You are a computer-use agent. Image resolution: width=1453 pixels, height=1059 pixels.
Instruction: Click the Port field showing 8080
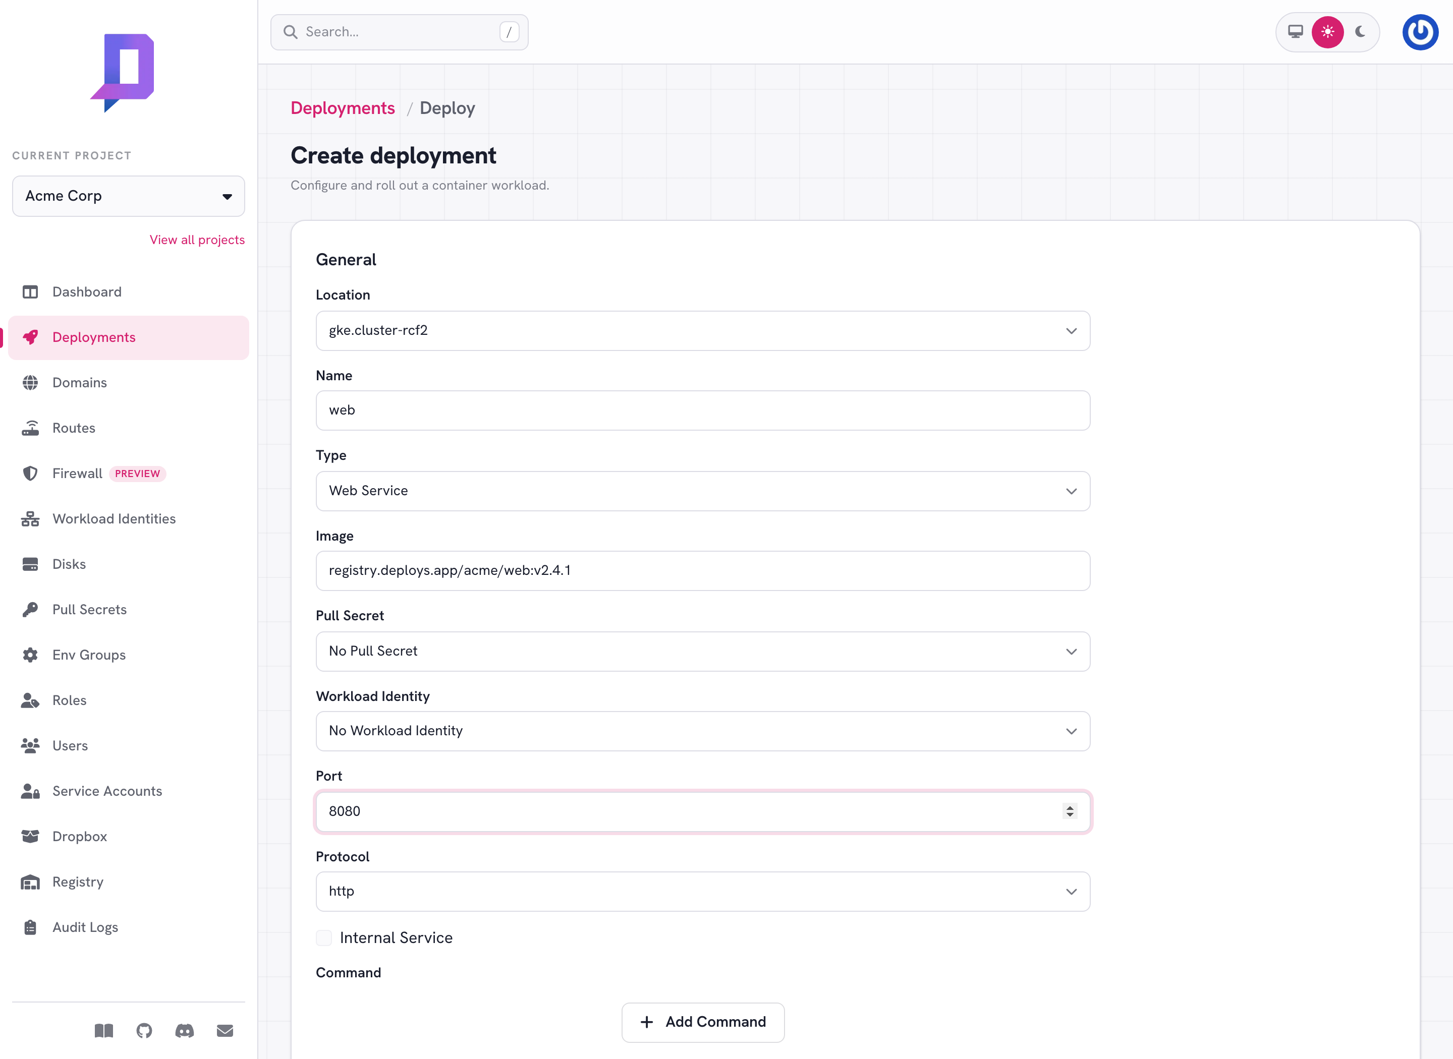pos(703,811)
